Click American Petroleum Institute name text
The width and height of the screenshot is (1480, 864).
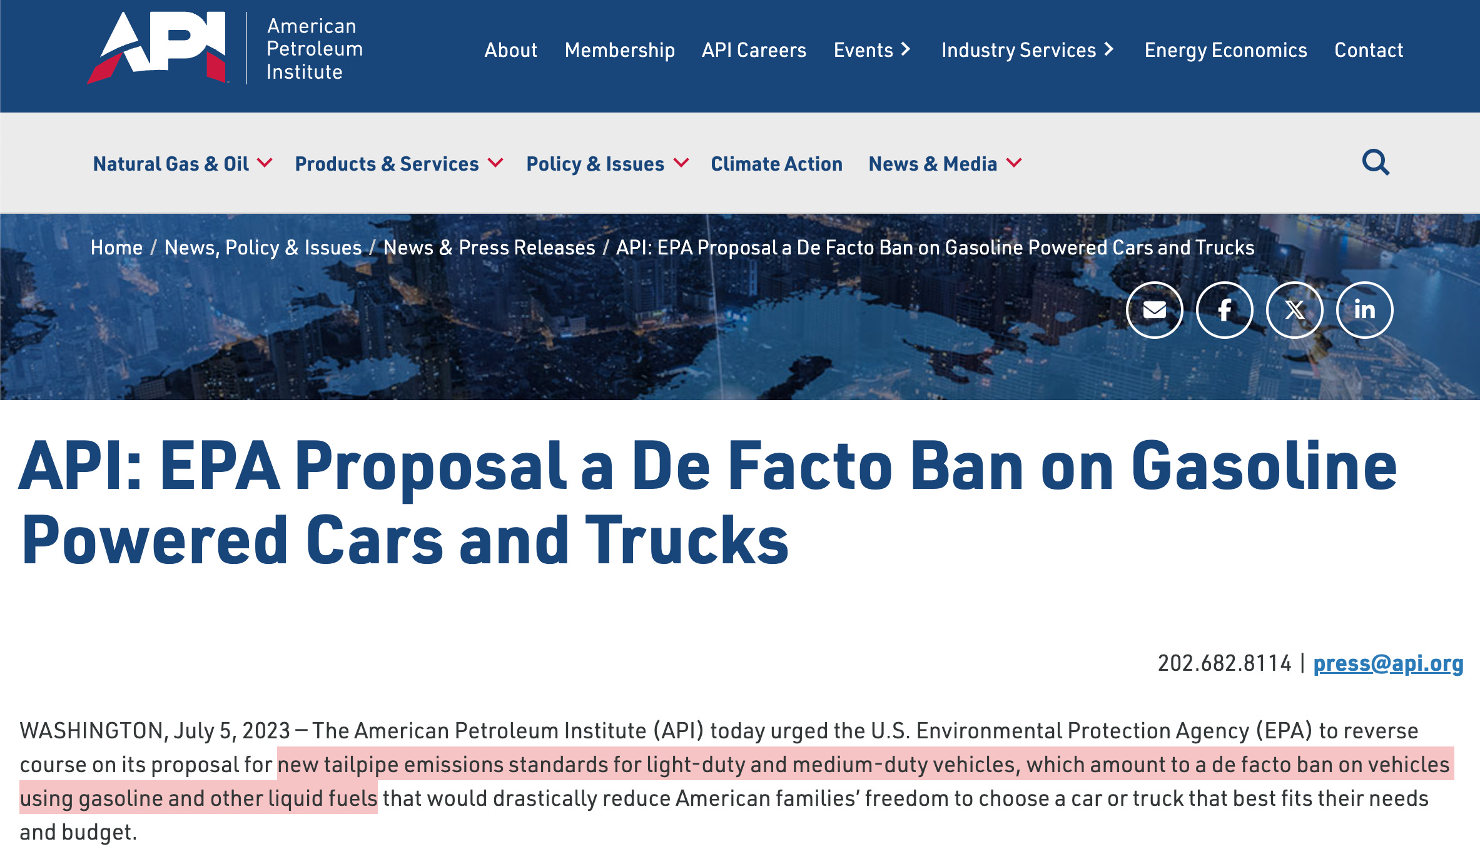tap(315, 49)
